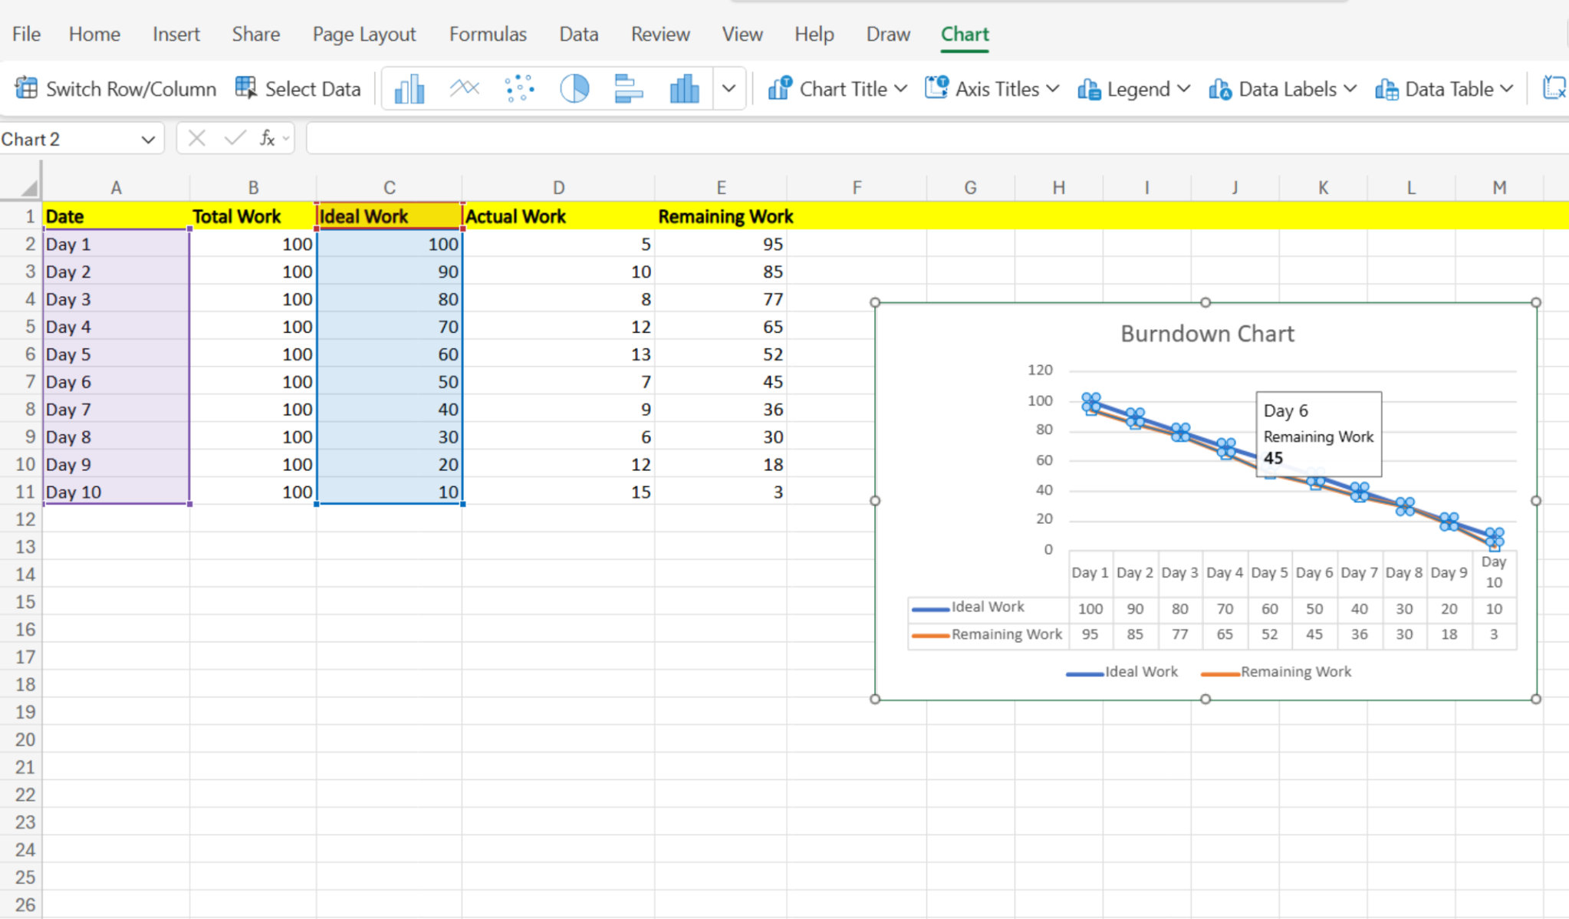Click the chart's bottom-right resize handle
This screenshot has height=919, width=1569.
coord(1536,699)
